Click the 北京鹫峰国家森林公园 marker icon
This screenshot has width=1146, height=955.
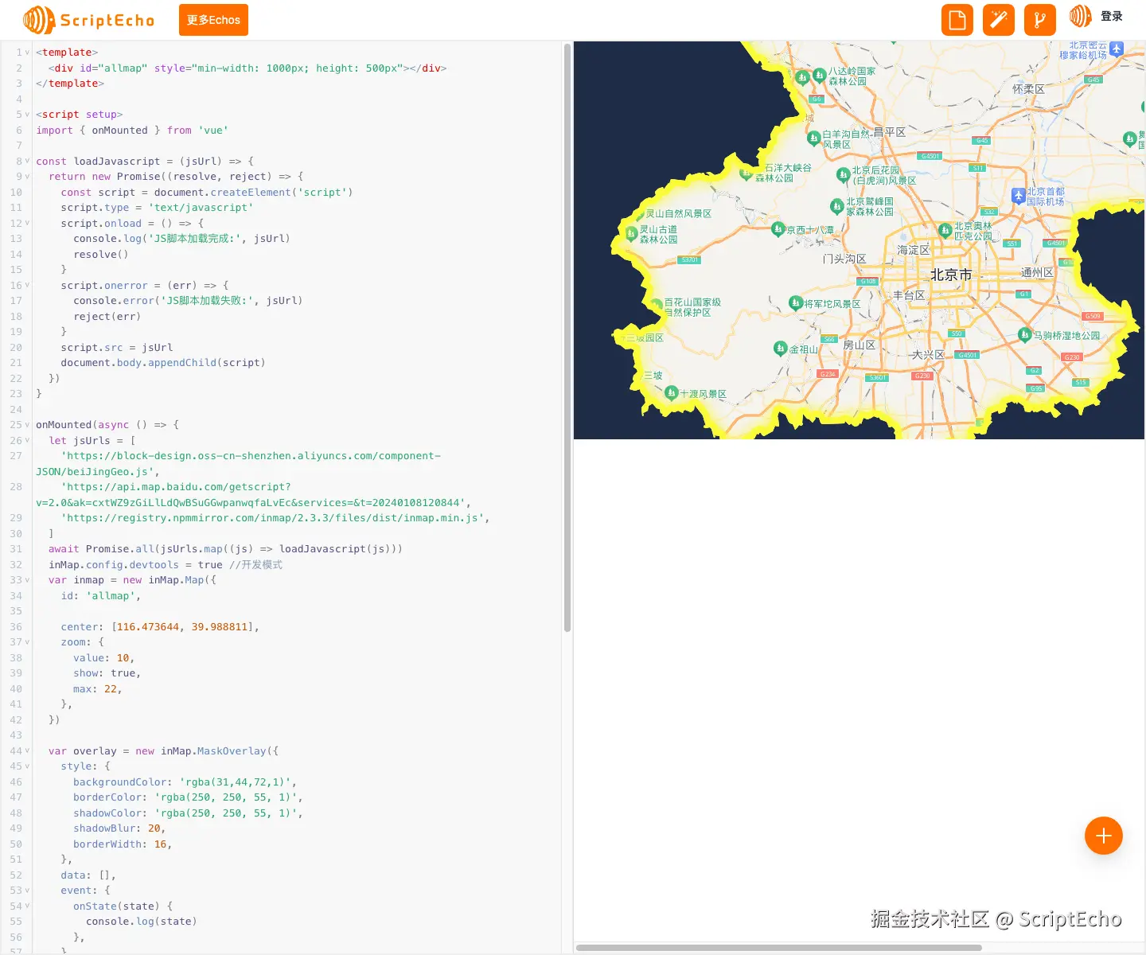point(836,206)
